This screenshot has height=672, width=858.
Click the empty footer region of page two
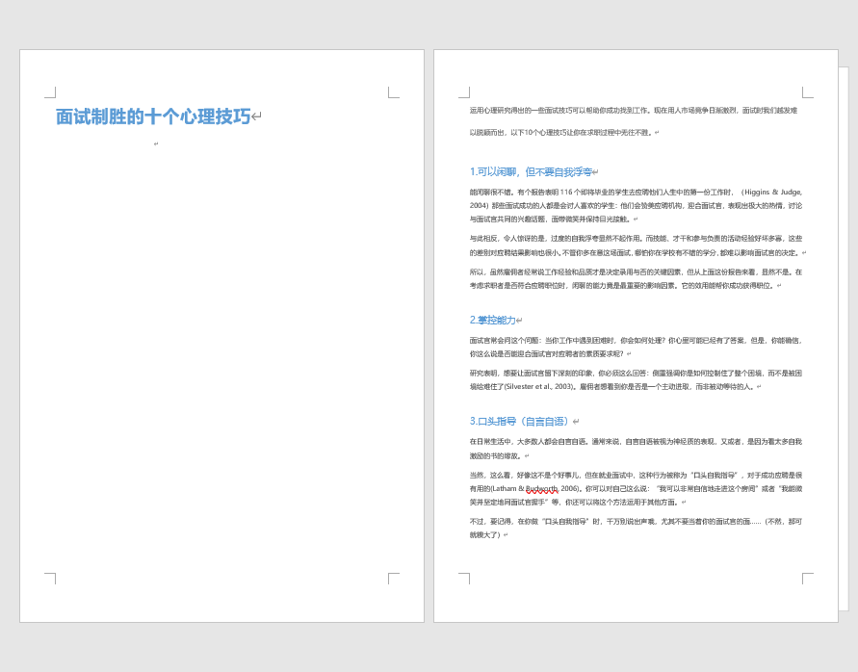tap(636, 602)
